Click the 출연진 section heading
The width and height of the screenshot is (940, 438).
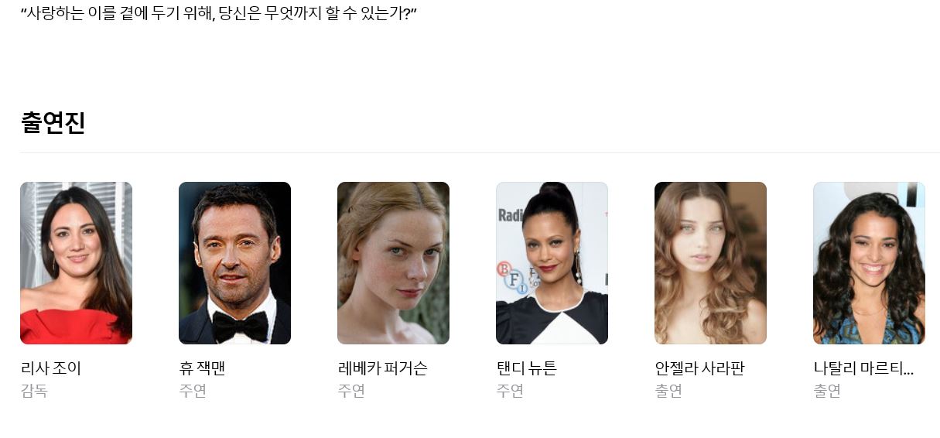tap(53, 123)
